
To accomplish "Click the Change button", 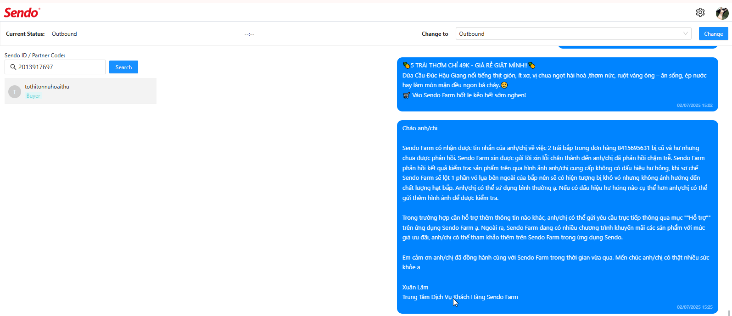I will pyautogui.click(x=713, y=33).
